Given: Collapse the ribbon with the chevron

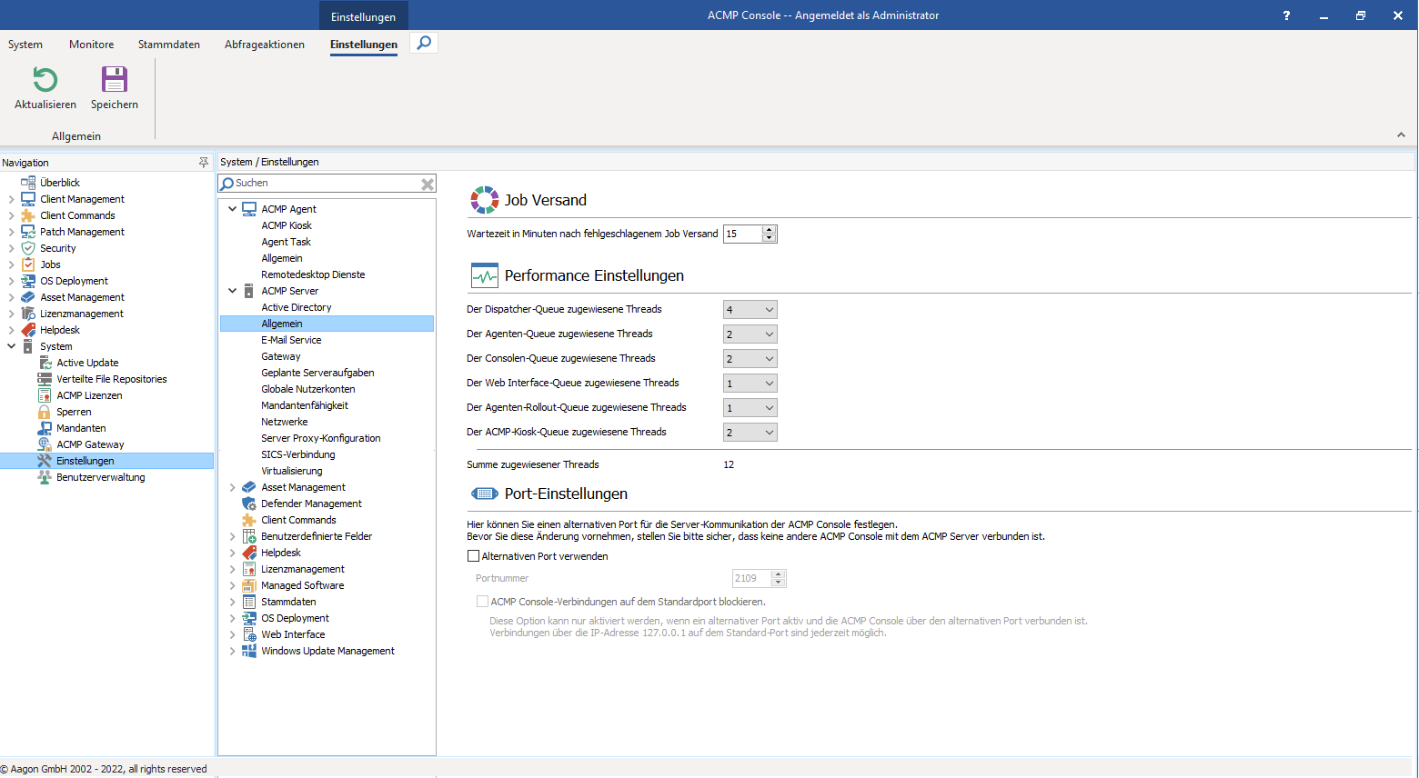Looking at the screenshot, I should [1401, 135].
